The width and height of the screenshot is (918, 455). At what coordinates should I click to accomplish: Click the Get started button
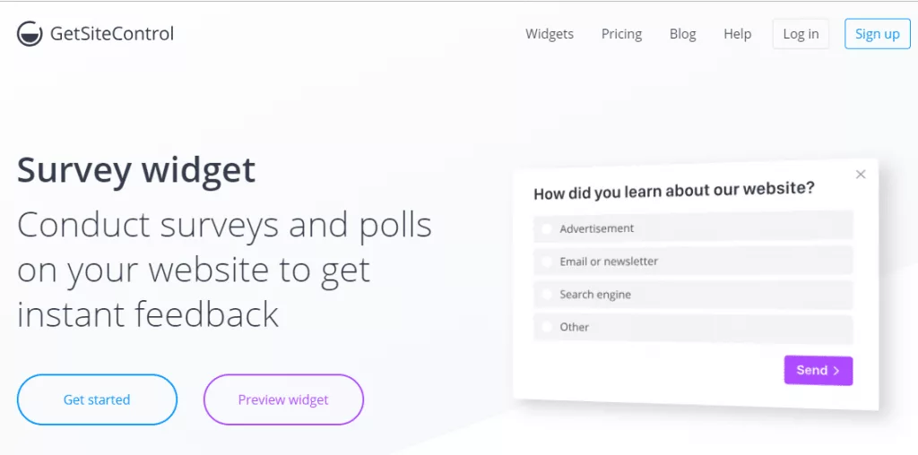[97, 399]
